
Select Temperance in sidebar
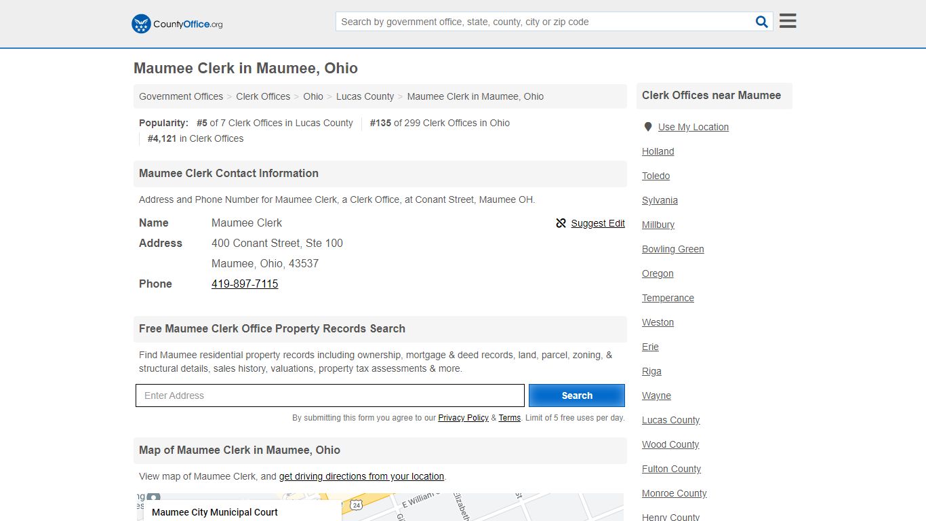[x=668, y=298]
